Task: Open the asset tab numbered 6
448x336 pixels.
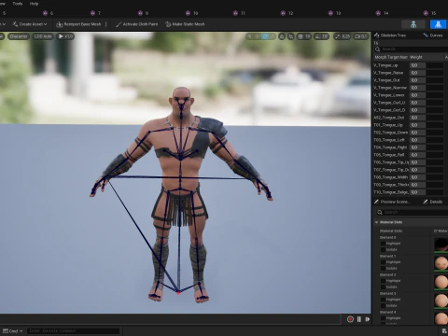Action: [x=49, y=13]
